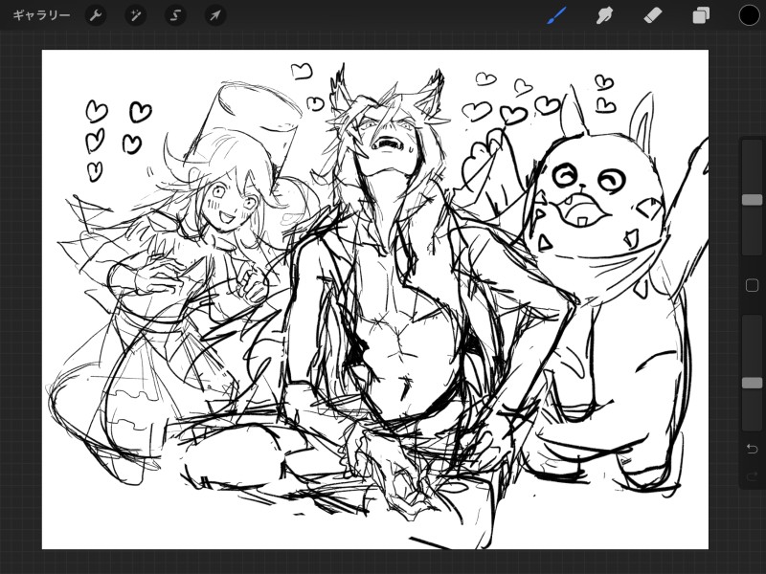Viewport: 766px width, 574px height.
Task: Select the Eraser tool
Action: click(653, 15)
